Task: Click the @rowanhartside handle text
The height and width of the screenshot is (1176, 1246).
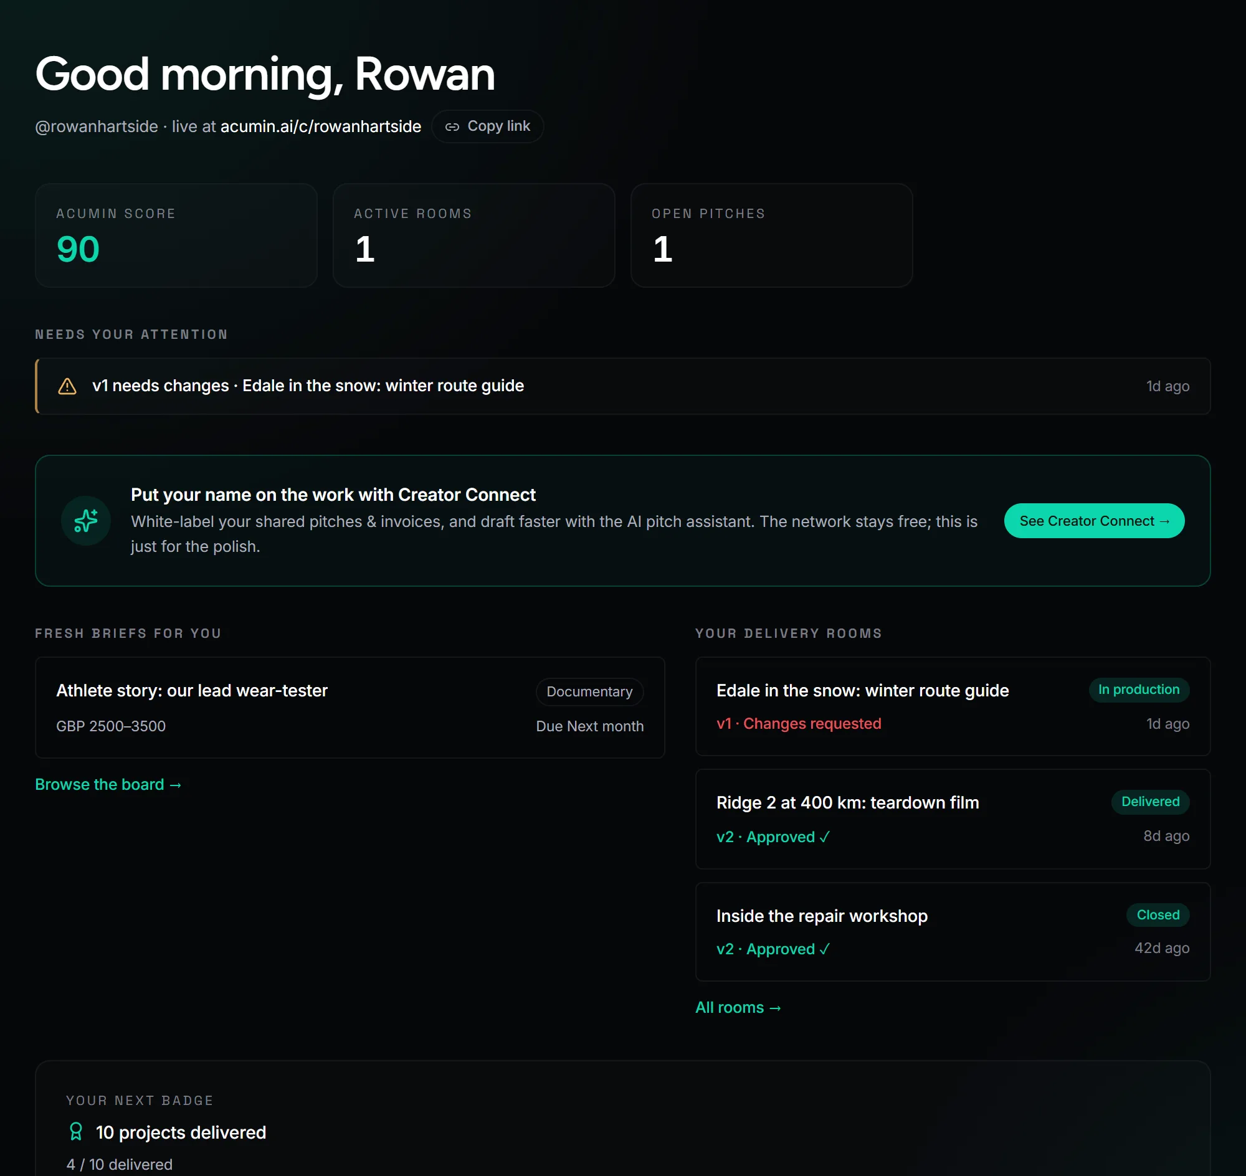Action: coord(97,126)
